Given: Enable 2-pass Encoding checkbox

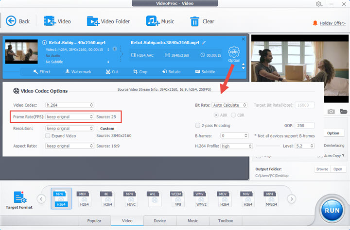Looking at the screenshot, I should [197, 126].
